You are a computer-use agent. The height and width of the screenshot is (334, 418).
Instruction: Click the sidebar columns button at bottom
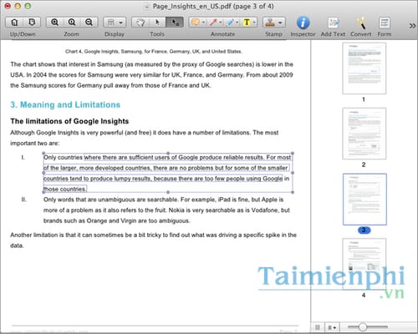point(318,327)
